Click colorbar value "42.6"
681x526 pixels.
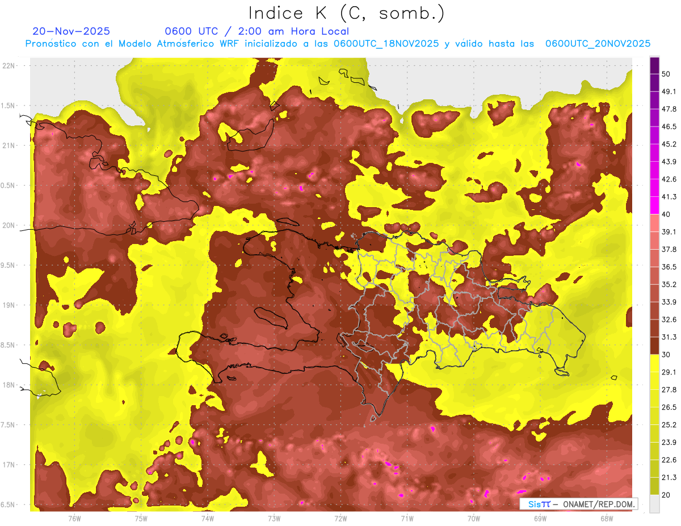tap(669, 179)
